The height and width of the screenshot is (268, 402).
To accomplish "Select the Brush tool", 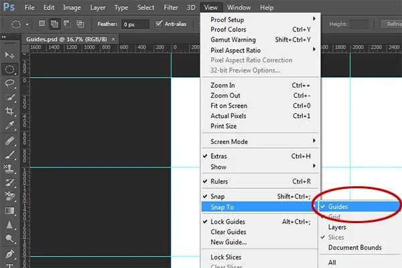I will (10, 155).
